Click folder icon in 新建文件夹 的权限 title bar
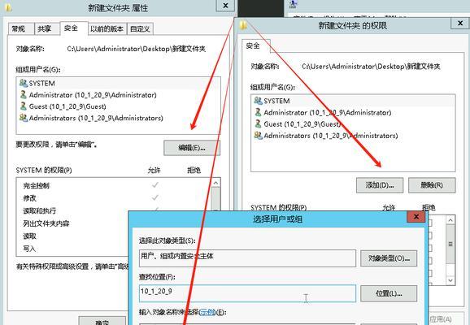The height and width of the screenshot is (325, 470). pyautogui.click(x=243, y=25)
